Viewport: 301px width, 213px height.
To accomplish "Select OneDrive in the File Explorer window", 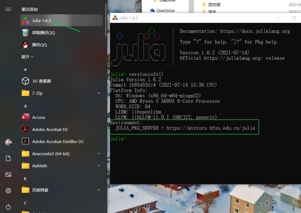I will click(162, 10).
